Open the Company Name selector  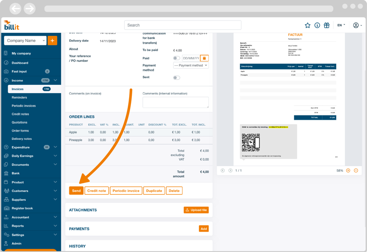pyautogui.click(x=25, y=40)
